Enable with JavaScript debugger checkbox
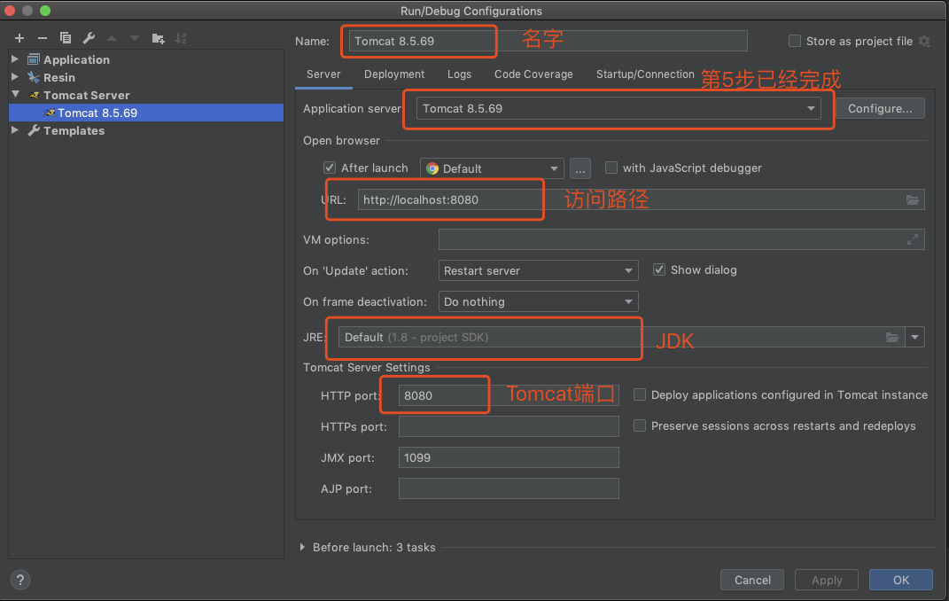This screenshot has width=949, height=601. [x=611, y=168]
